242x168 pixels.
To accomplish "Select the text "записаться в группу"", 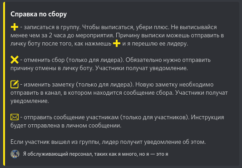I will 52,27.
